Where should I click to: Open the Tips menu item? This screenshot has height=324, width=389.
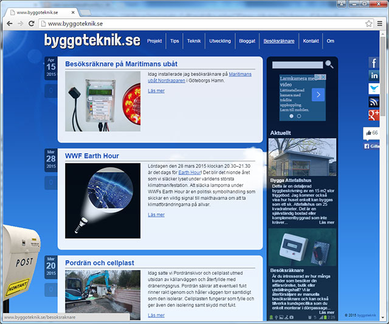tap(174, 41)
